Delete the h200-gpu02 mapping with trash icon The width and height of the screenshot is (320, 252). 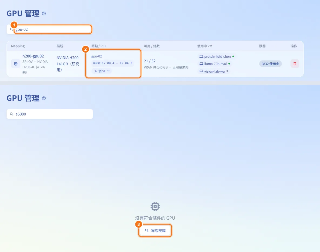coord(295,64)
